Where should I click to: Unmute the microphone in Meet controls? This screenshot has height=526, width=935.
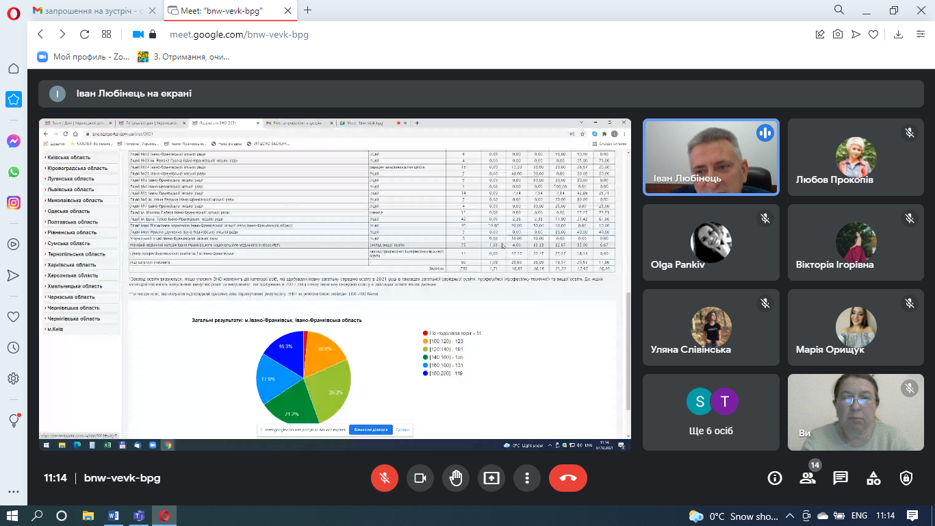click(x=385, y=478)
